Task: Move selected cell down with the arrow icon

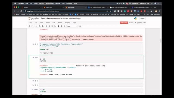Action: click(49, 26)
